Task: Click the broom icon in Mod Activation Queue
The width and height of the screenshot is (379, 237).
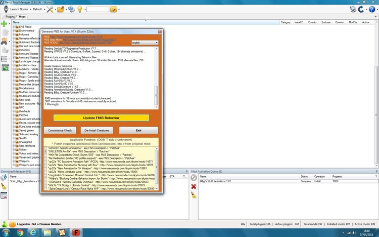Action: click(x=194, y=195)
